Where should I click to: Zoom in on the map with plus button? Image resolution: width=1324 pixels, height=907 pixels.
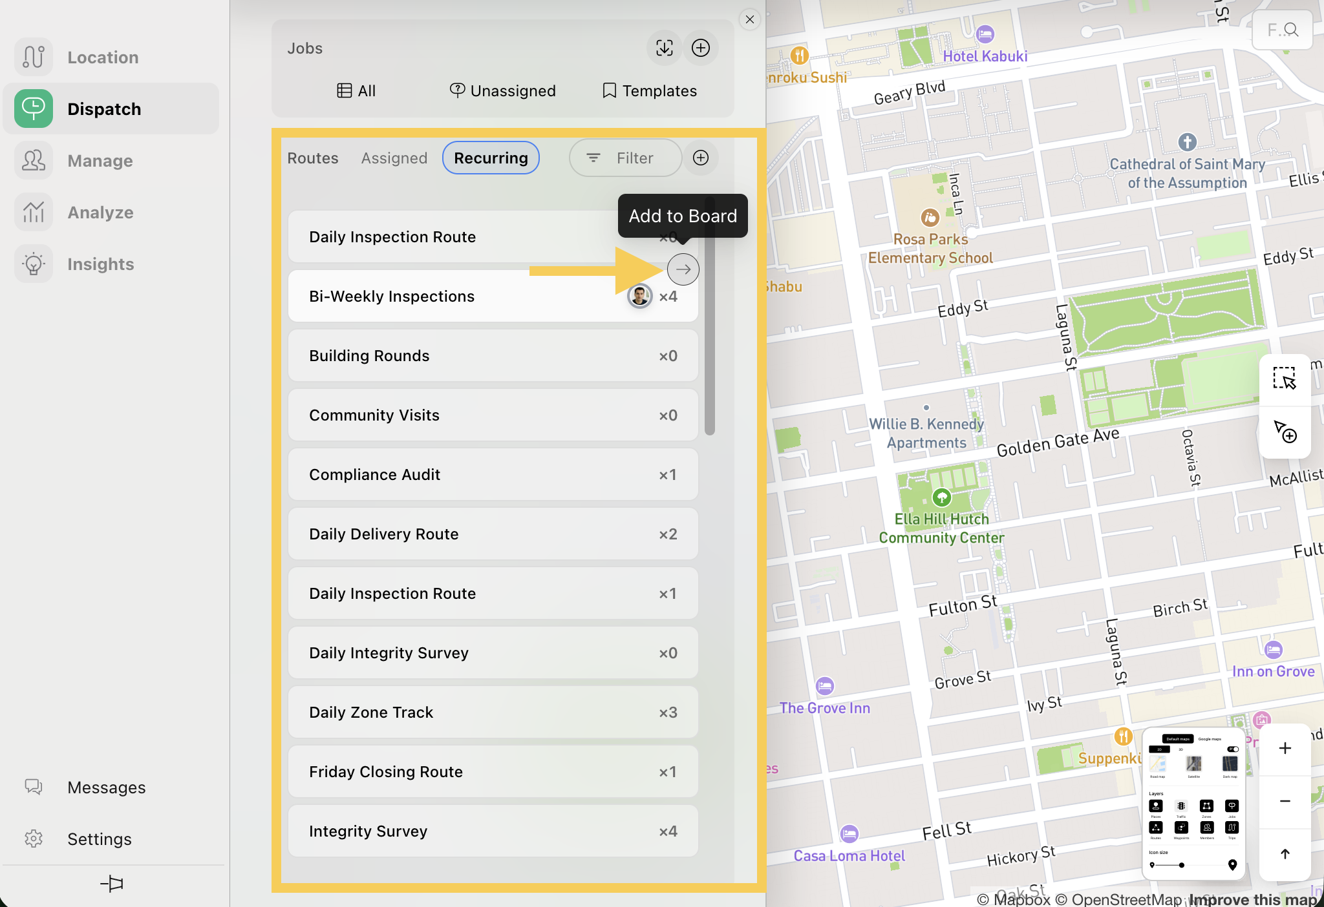point(1285,748)
